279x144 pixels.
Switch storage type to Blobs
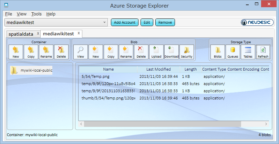(218, 52)
